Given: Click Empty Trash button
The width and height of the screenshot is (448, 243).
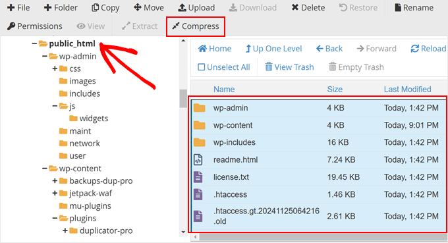Looking at the screenshot, I should [x=356, y=67].
